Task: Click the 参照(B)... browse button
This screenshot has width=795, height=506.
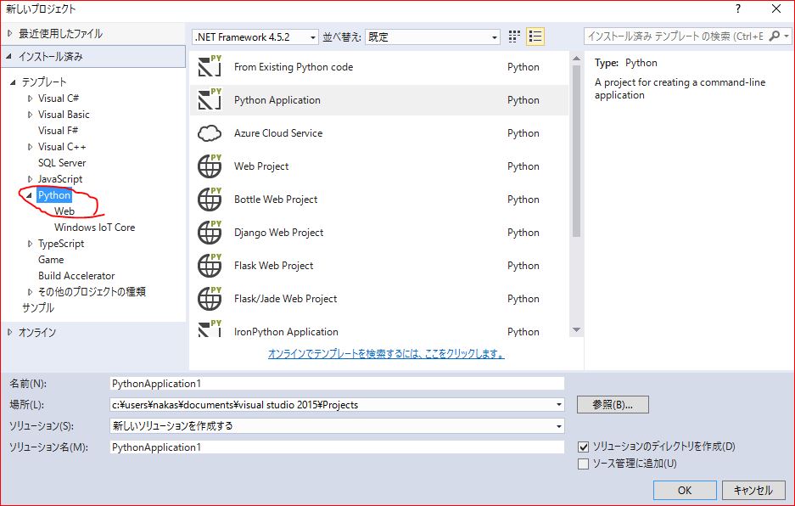Action: point(613,404)
